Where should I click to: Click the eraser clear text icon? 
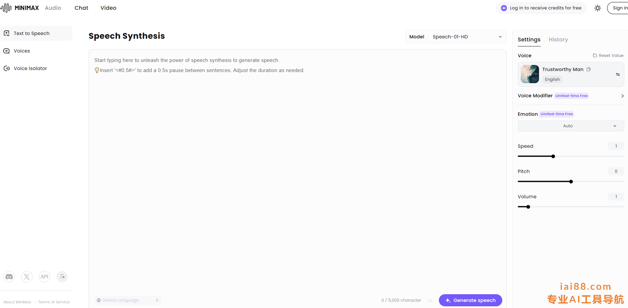coord(430,300)
